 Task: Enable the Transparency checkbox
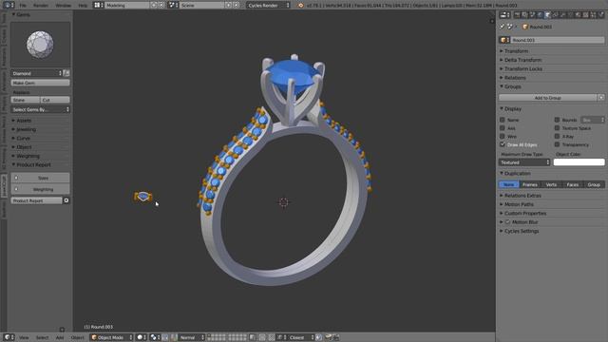[558, 144]
